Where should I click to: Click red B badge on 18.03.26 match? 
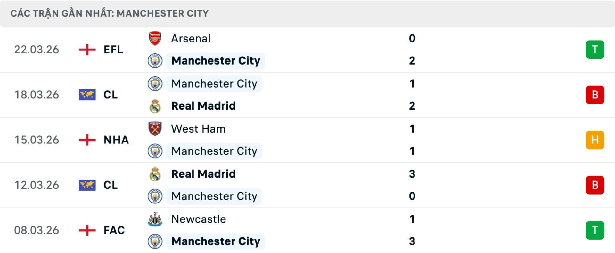595,95
